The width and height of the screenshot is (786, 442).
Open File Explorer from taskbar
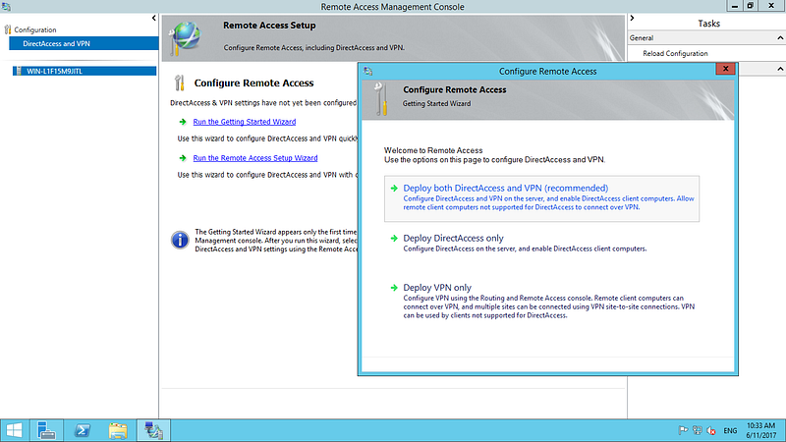118,430
